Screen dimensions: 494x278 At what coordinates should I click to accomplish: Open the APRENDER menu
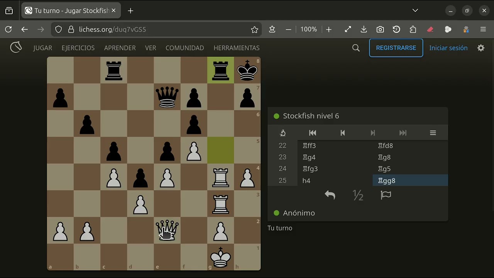(120, 48)
